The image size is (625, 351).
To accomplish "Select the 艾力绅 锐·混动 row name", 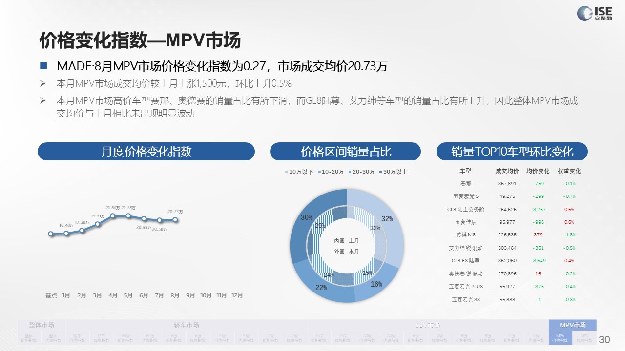I will tap(466, 248).
